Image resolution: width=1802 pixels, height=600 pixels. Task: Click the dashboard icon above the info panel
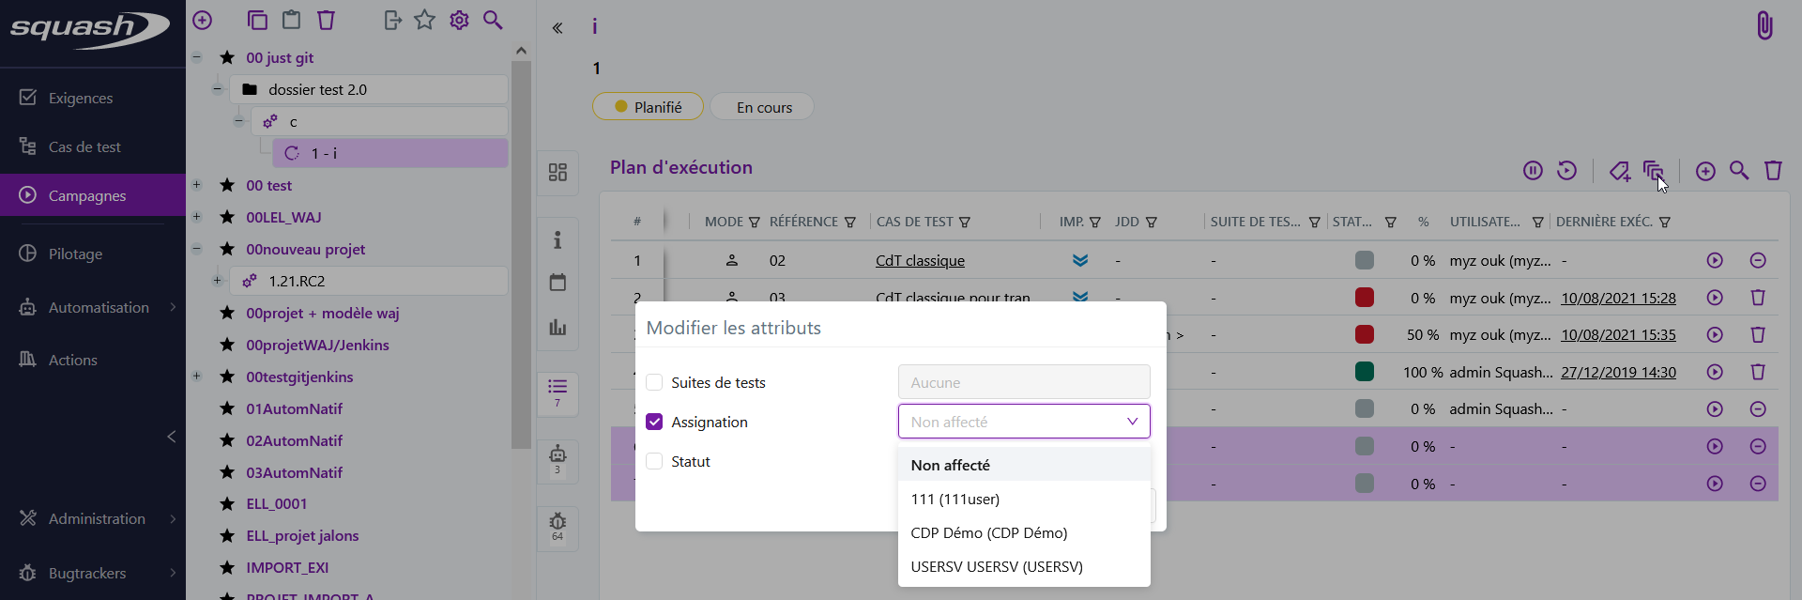point(557,173)
